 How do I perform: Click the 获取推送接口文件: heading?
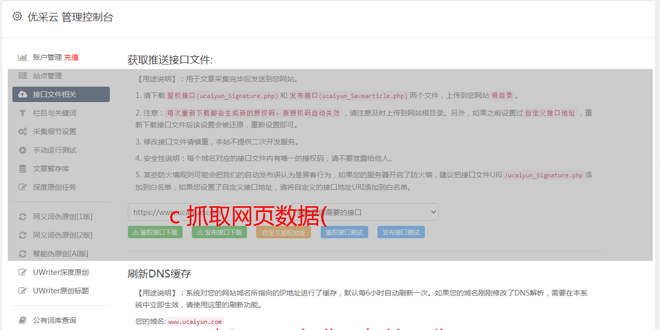[170, 60]
